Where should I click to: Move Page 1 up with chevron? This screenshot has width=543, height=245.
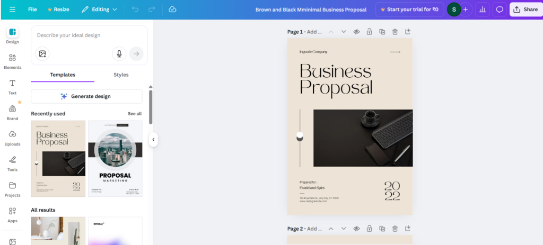[x=331, y=32]
